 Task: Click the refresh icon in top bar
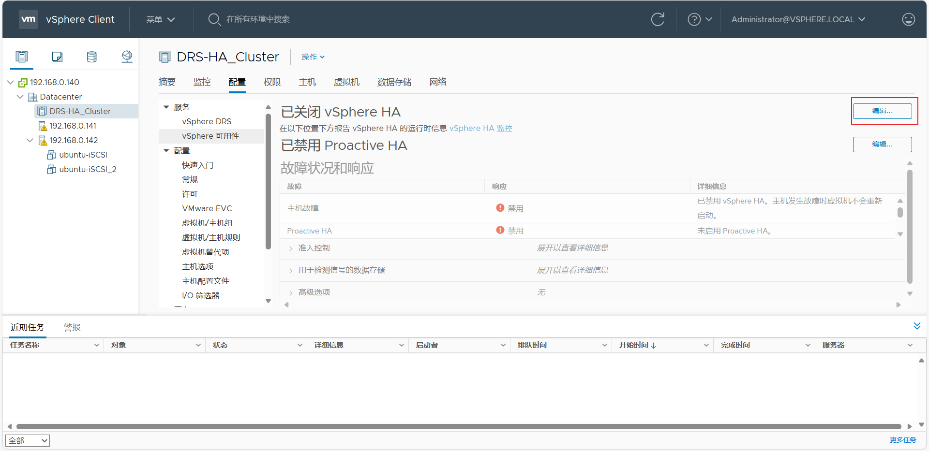658,19
